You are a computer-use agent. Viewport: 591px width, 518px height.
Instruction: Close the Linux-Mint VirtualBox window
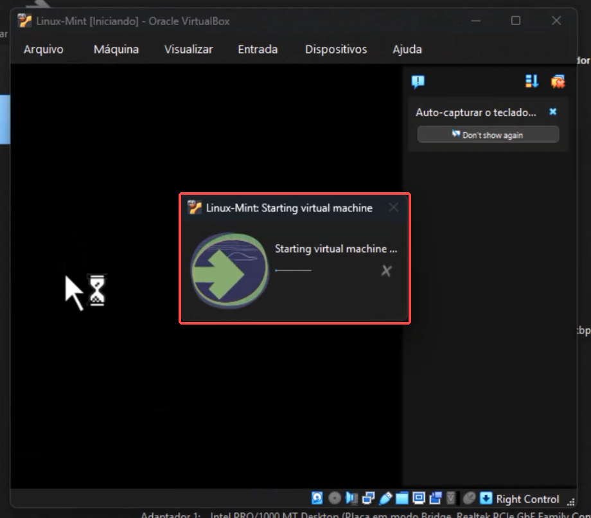(x=556, y=21)
